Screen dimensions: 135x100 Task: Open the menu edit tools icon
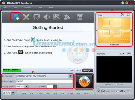[x=122, y=15]
